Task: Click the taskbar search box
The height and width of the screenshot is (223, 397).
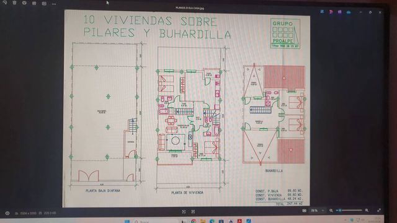Action: coord(156,222)
